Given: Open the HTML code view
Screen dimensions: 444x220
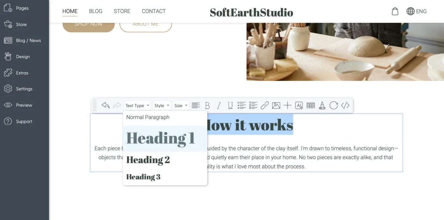Looking at the screenshot, I should click(345, 105).
